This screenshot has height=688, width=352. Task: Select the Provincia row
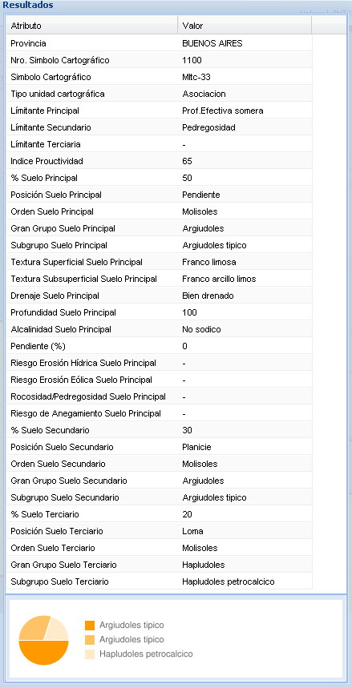[159, 43]
